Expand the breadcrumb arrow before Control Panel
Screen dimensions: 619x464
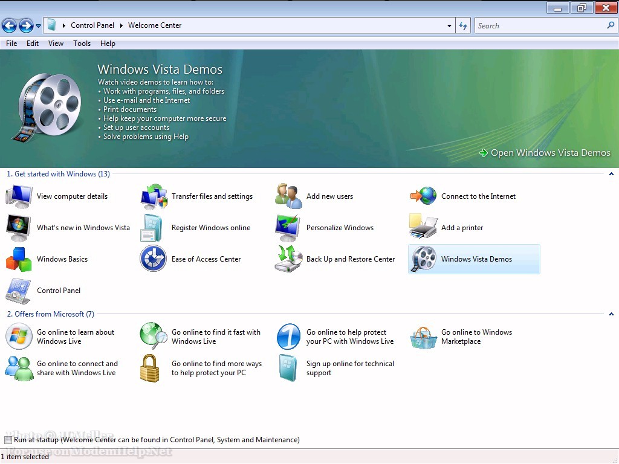[64, 25]
